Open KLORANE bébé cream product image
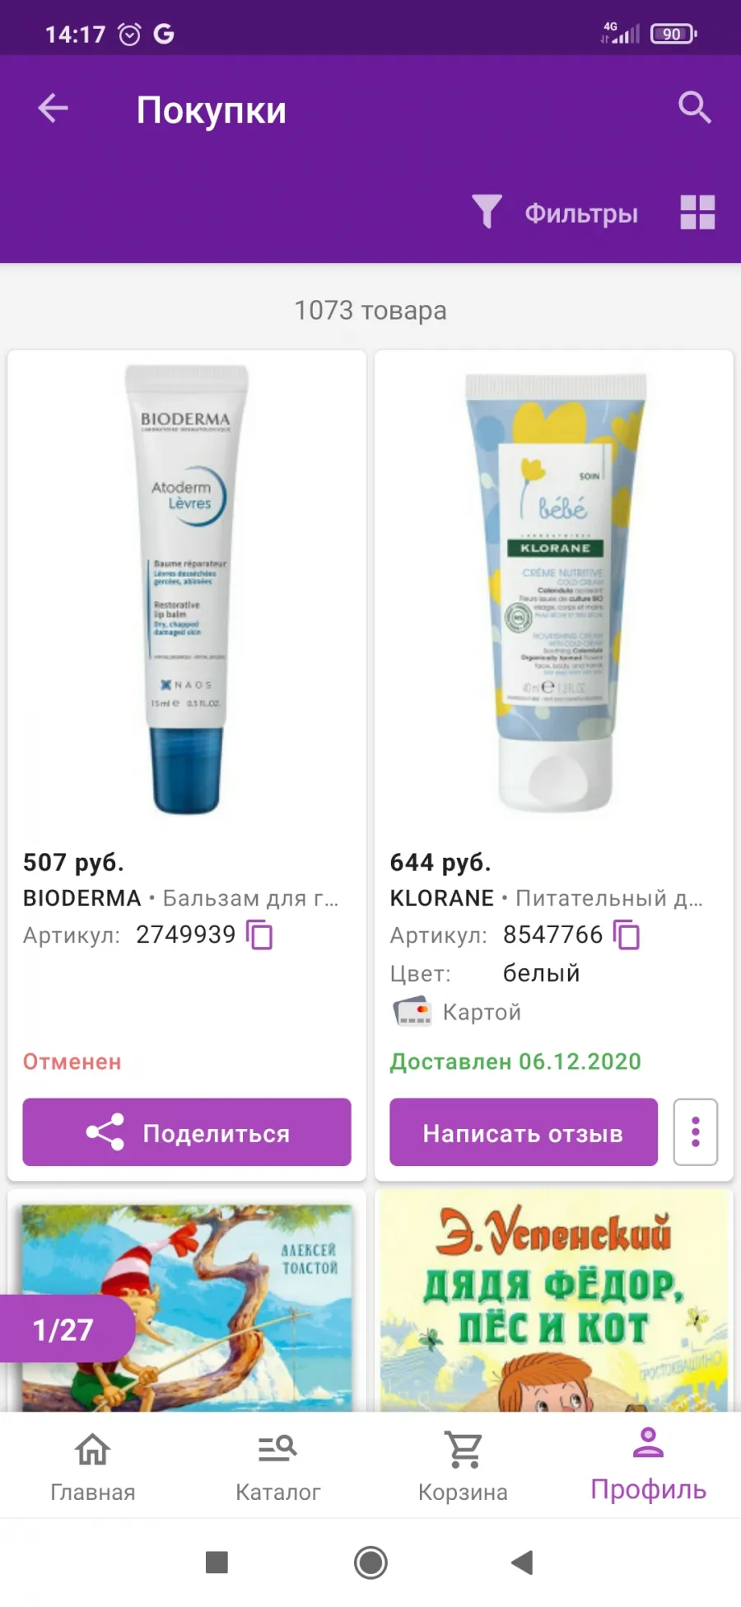 point(554,591)
